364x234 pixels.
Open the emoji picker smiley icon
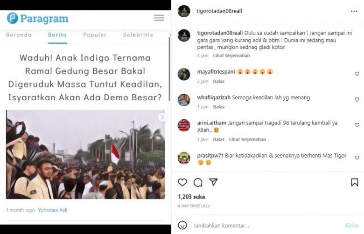point(182,225)
